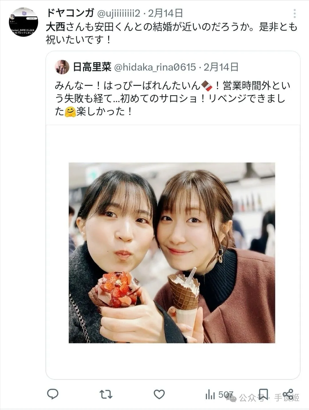Image resolution: width=309 pixels, height=410 pixels.
Task: Click the outer tweet's 2月14日 timestamp
Action: pos(165,13)
